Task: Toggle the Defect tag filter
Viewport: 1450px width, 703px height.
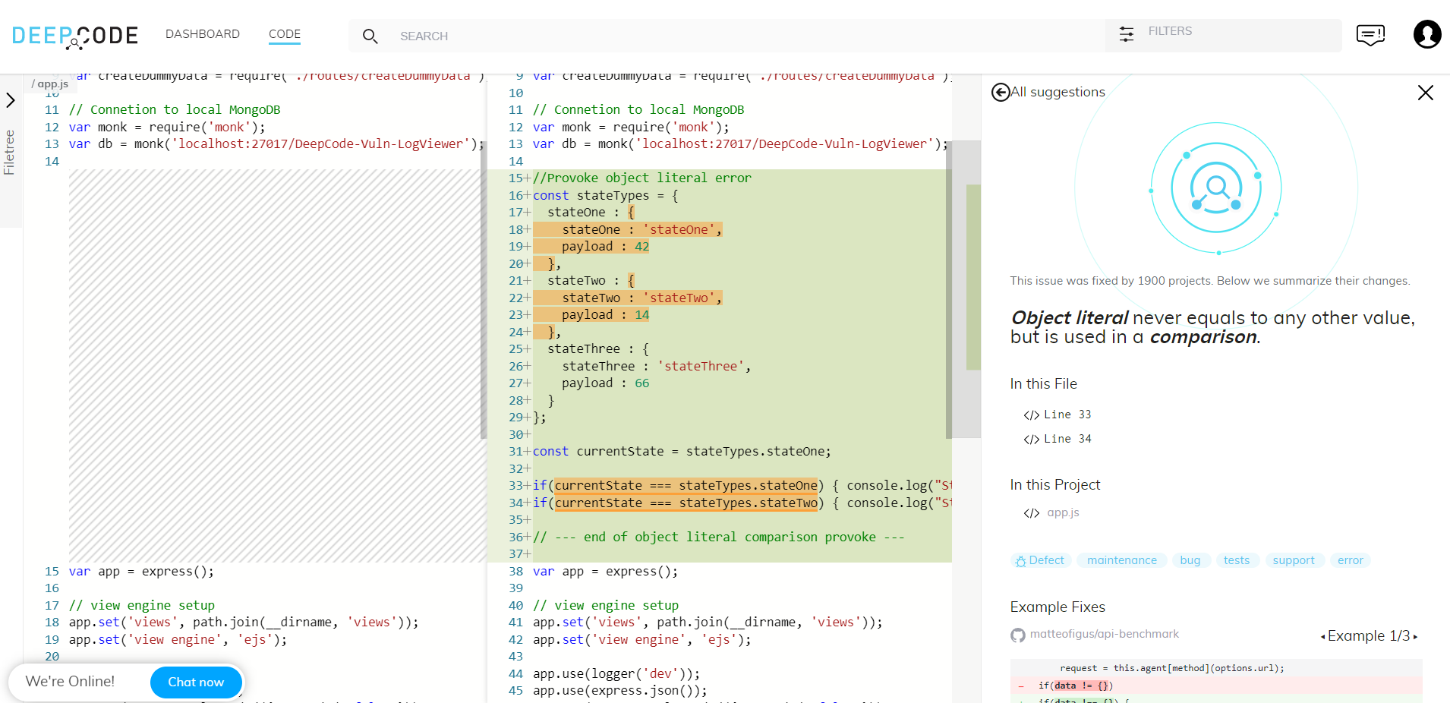Action: [1040, 560]
